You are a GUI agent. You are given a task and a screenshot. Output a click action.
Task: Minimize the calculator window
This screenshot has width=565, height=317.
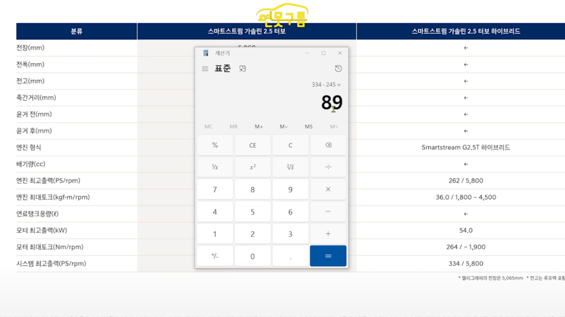click(307, 53)
